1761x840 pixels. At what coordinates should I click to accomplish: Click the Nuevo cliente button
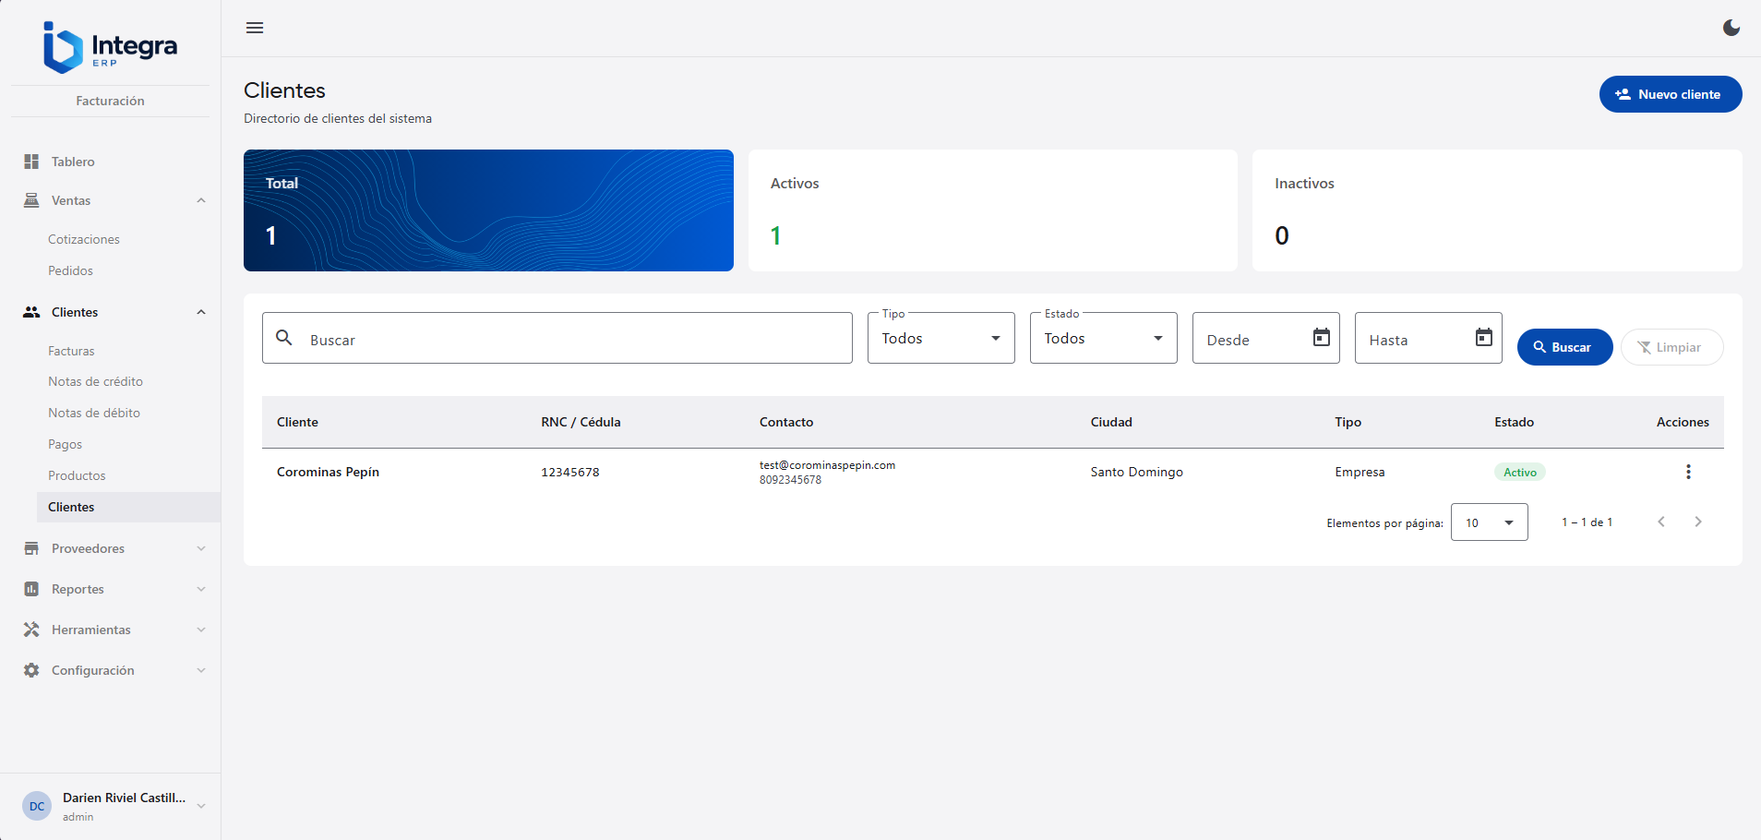[1671, 94]
